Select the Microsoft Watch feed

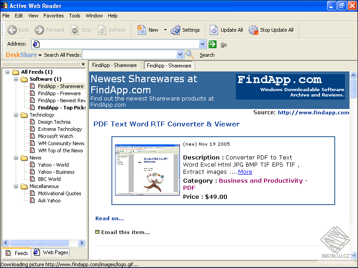[55, 136]
